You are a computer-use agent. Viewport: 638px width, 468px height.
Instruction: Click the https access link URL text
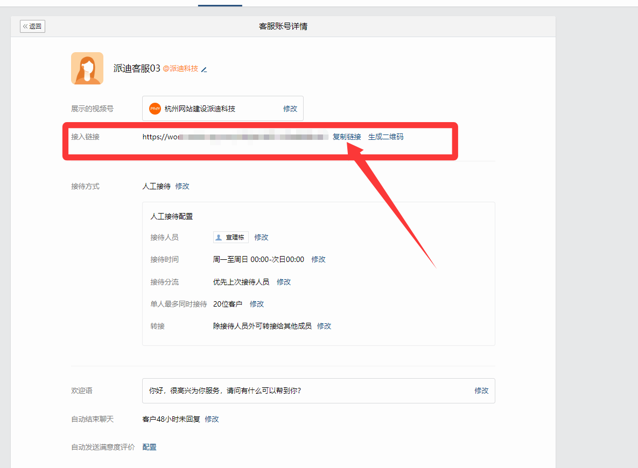[x=235, y=137]
